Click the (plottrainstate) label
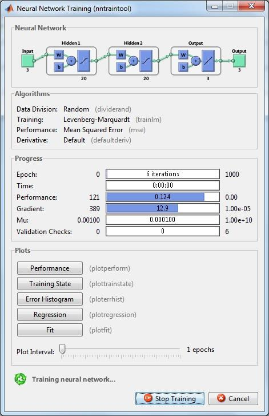Viewport: 269px width, 416px height. (x=111, y=284)
